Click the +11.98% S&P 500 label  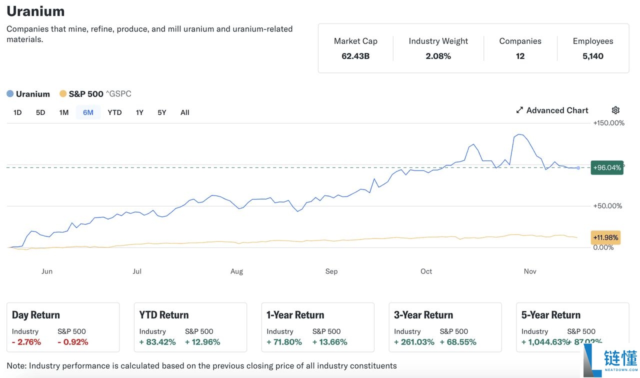tap(606, 237)
